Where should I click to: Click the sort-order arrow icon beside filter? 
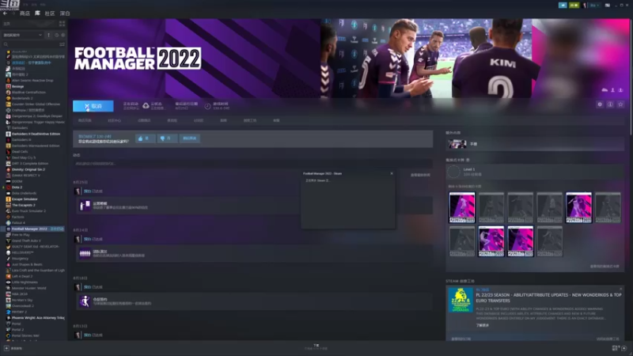coord(49,35)
